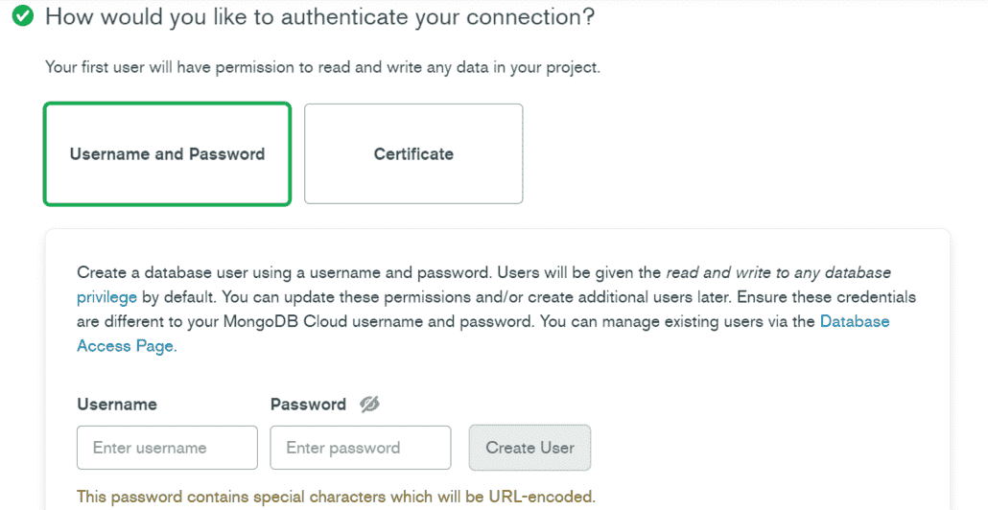Focus the Enter username field
Image resolution: width=988 pixels, height=510 pixels.
[167, 448]
